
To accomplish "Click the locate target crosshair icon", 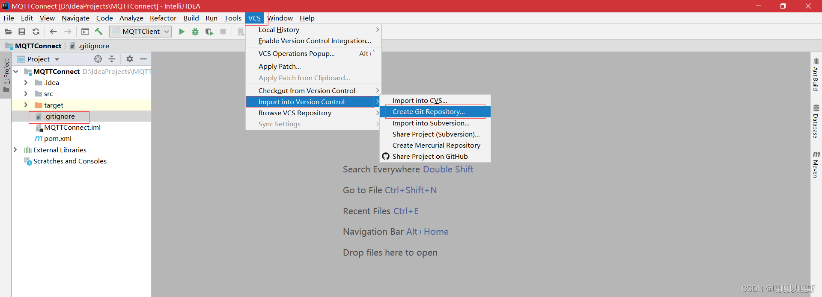I will tap(98, 59).
